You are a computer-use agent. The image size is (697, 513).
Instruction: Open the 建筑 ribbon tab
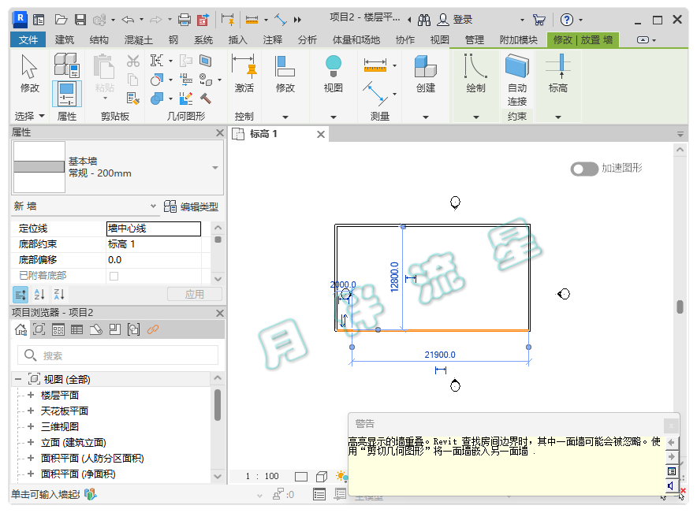tap(65, 40)
